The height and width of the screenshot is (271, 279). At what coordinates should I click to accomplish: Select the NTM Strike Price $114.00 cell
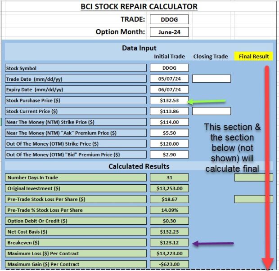click(169, 122)
